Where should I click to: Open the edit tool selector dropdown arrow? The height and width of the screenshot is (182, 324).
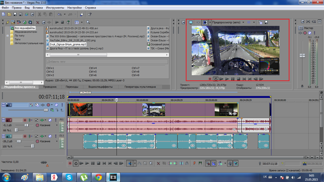point(135,164)
